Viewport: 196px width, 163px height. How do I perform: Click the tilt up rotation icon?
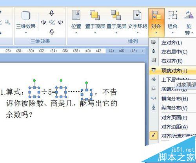point(52,13)
